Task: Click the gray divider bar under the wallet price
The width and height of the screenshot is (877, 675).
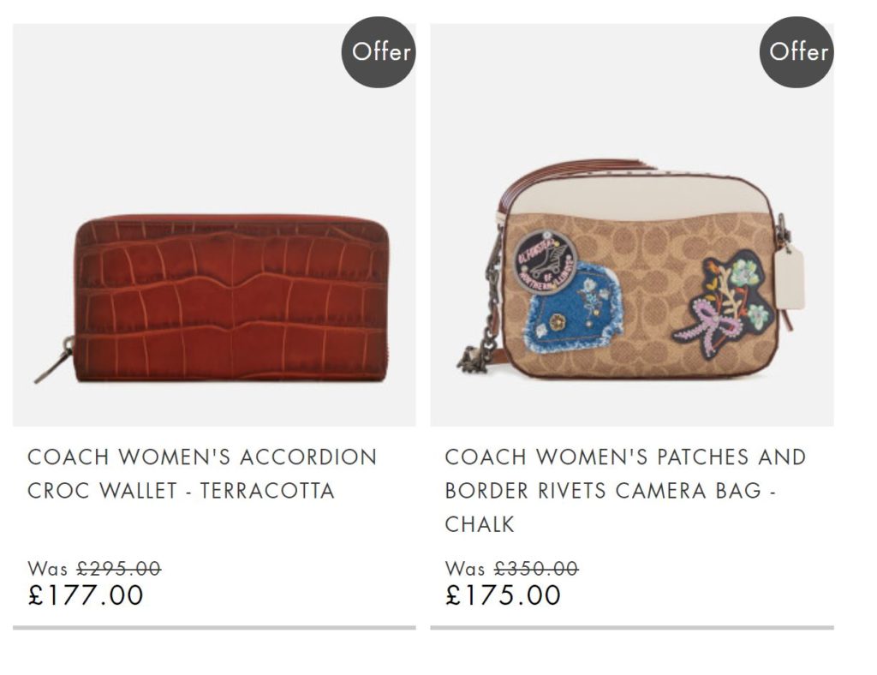Action: (x=214, y=628)
